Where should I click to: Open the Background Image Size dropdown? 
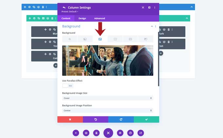(x=108, y=98)
